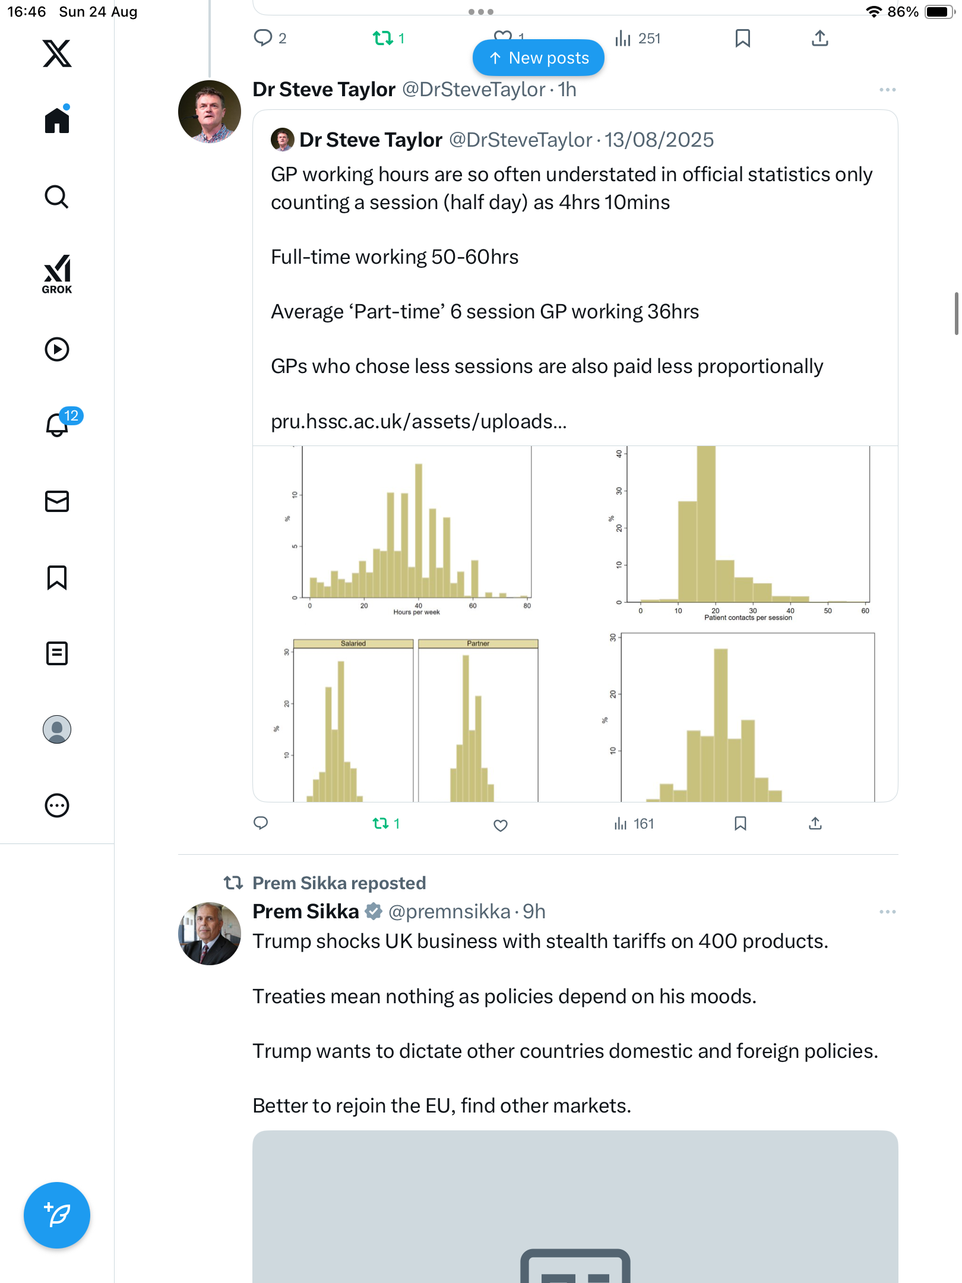This screenshot has width=962, height=1283.
Task: Like Dr Steve Taylor's post
Action: pos(501,824)
